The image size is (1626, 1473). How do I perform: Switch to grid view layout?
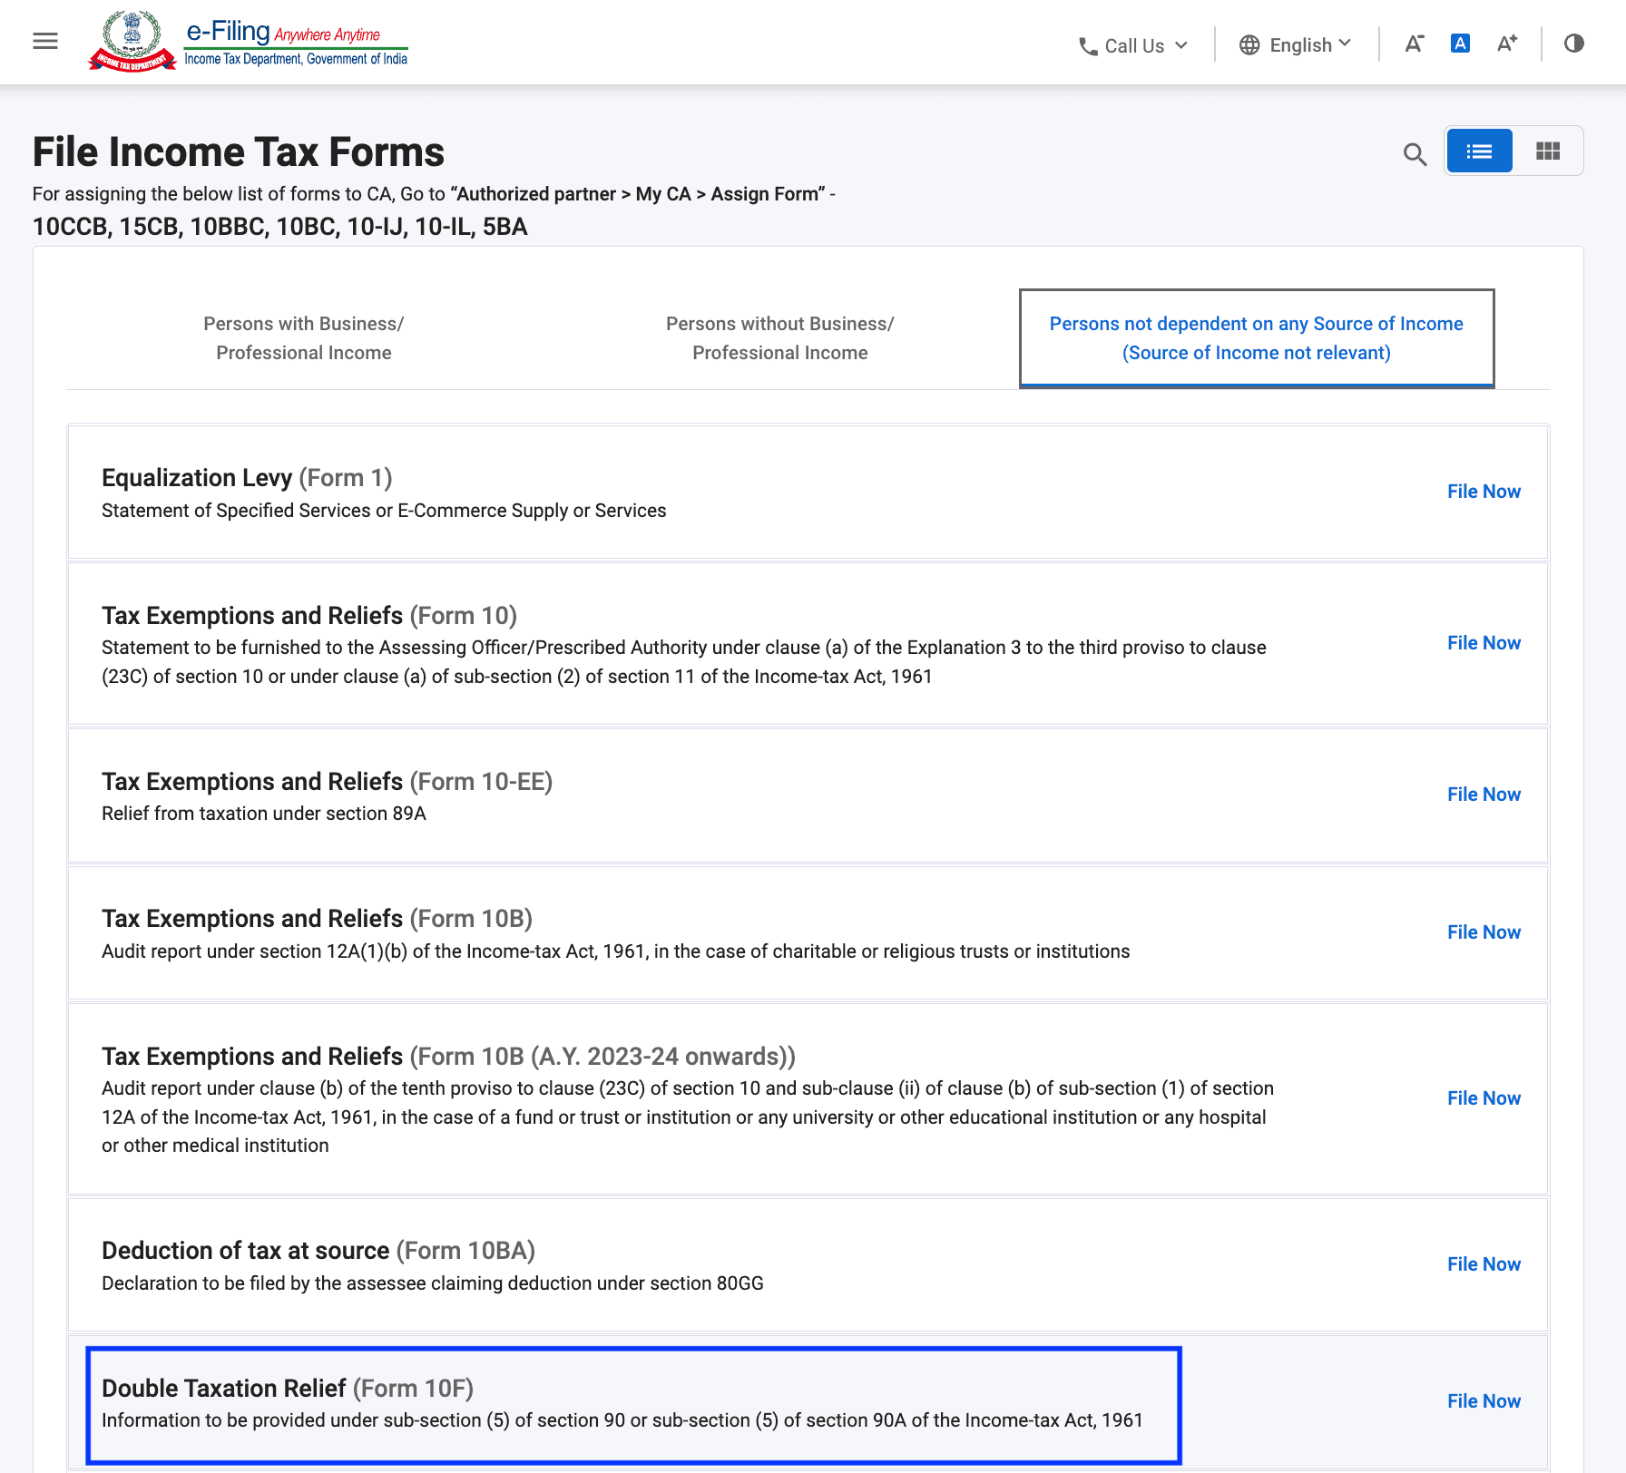click(x=1548, y=151)
